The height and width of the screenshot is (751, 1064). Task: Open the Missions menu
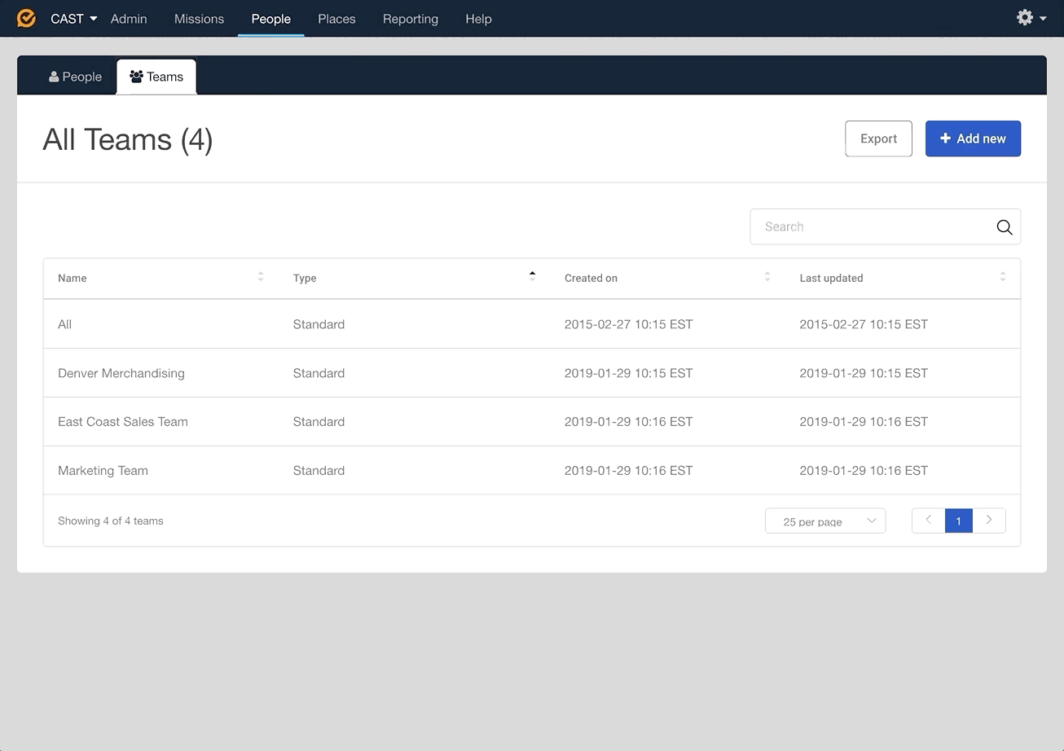(x=199, y=19)
